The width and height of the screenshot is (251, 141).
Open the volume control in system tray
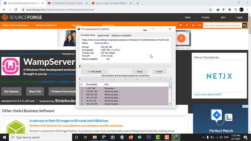pos(221,137)
